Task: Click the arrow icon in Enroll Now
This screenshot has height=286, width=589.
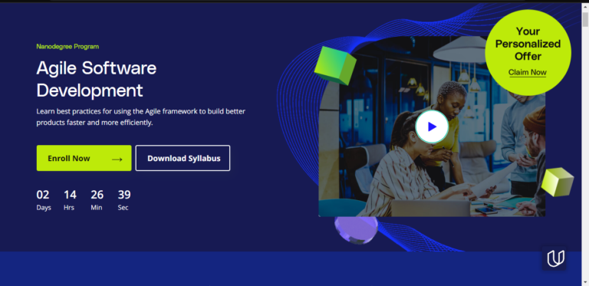Action: point(117,159)
